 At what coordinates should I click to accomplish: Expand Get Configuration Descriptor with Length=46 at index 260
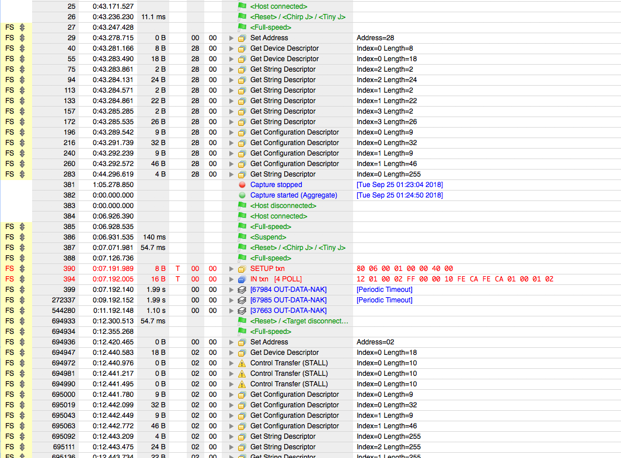pyautogui.click(x=232, y=164)
